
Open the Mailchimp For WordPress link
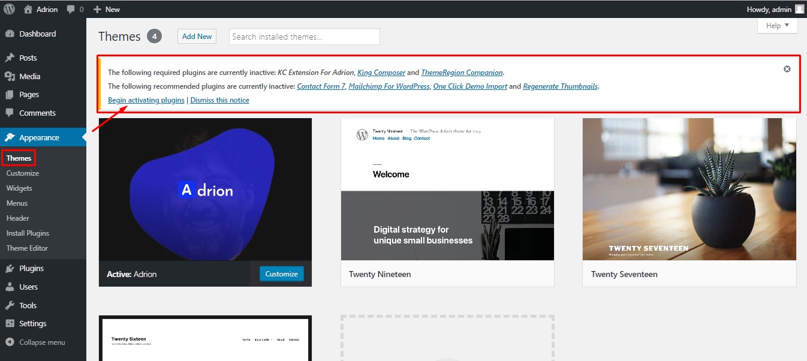tap(389, 86)
